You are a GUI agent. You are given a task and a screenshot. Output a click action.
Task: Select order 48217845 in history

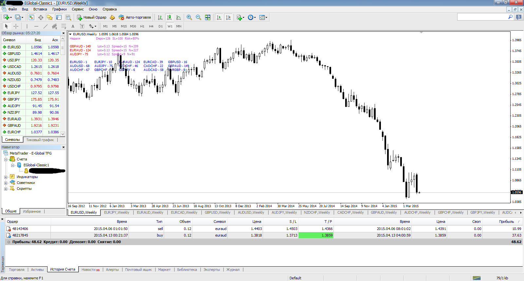[x=264, y=235]
